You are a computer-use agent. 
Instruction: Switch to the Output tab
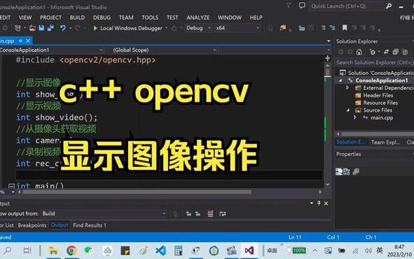pyautogui.click(x=59, y=225)
